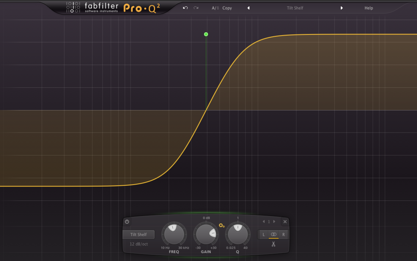The image size is (417, 261).
Task: Click the Redo arrow icon
Action: coord(196,8)
